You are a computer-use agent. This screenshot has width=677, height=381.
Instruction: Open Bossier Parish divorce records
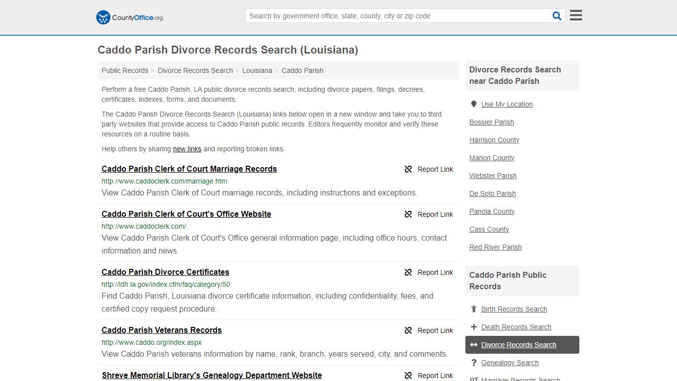tap(492, 122)
